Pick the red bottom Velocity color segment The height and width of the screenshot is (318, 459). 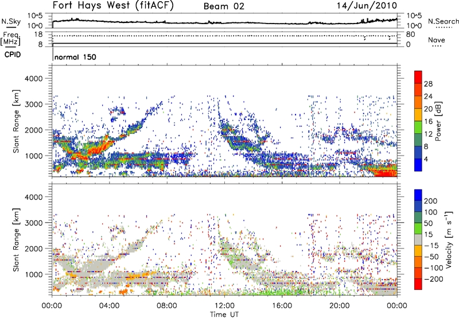point(418,284)
